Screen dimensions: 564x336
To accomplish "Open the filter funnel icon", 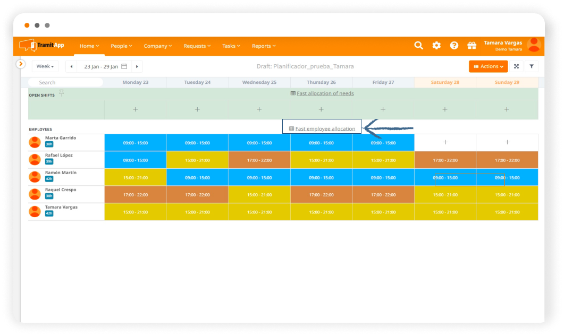I will [x=532, y=66].
